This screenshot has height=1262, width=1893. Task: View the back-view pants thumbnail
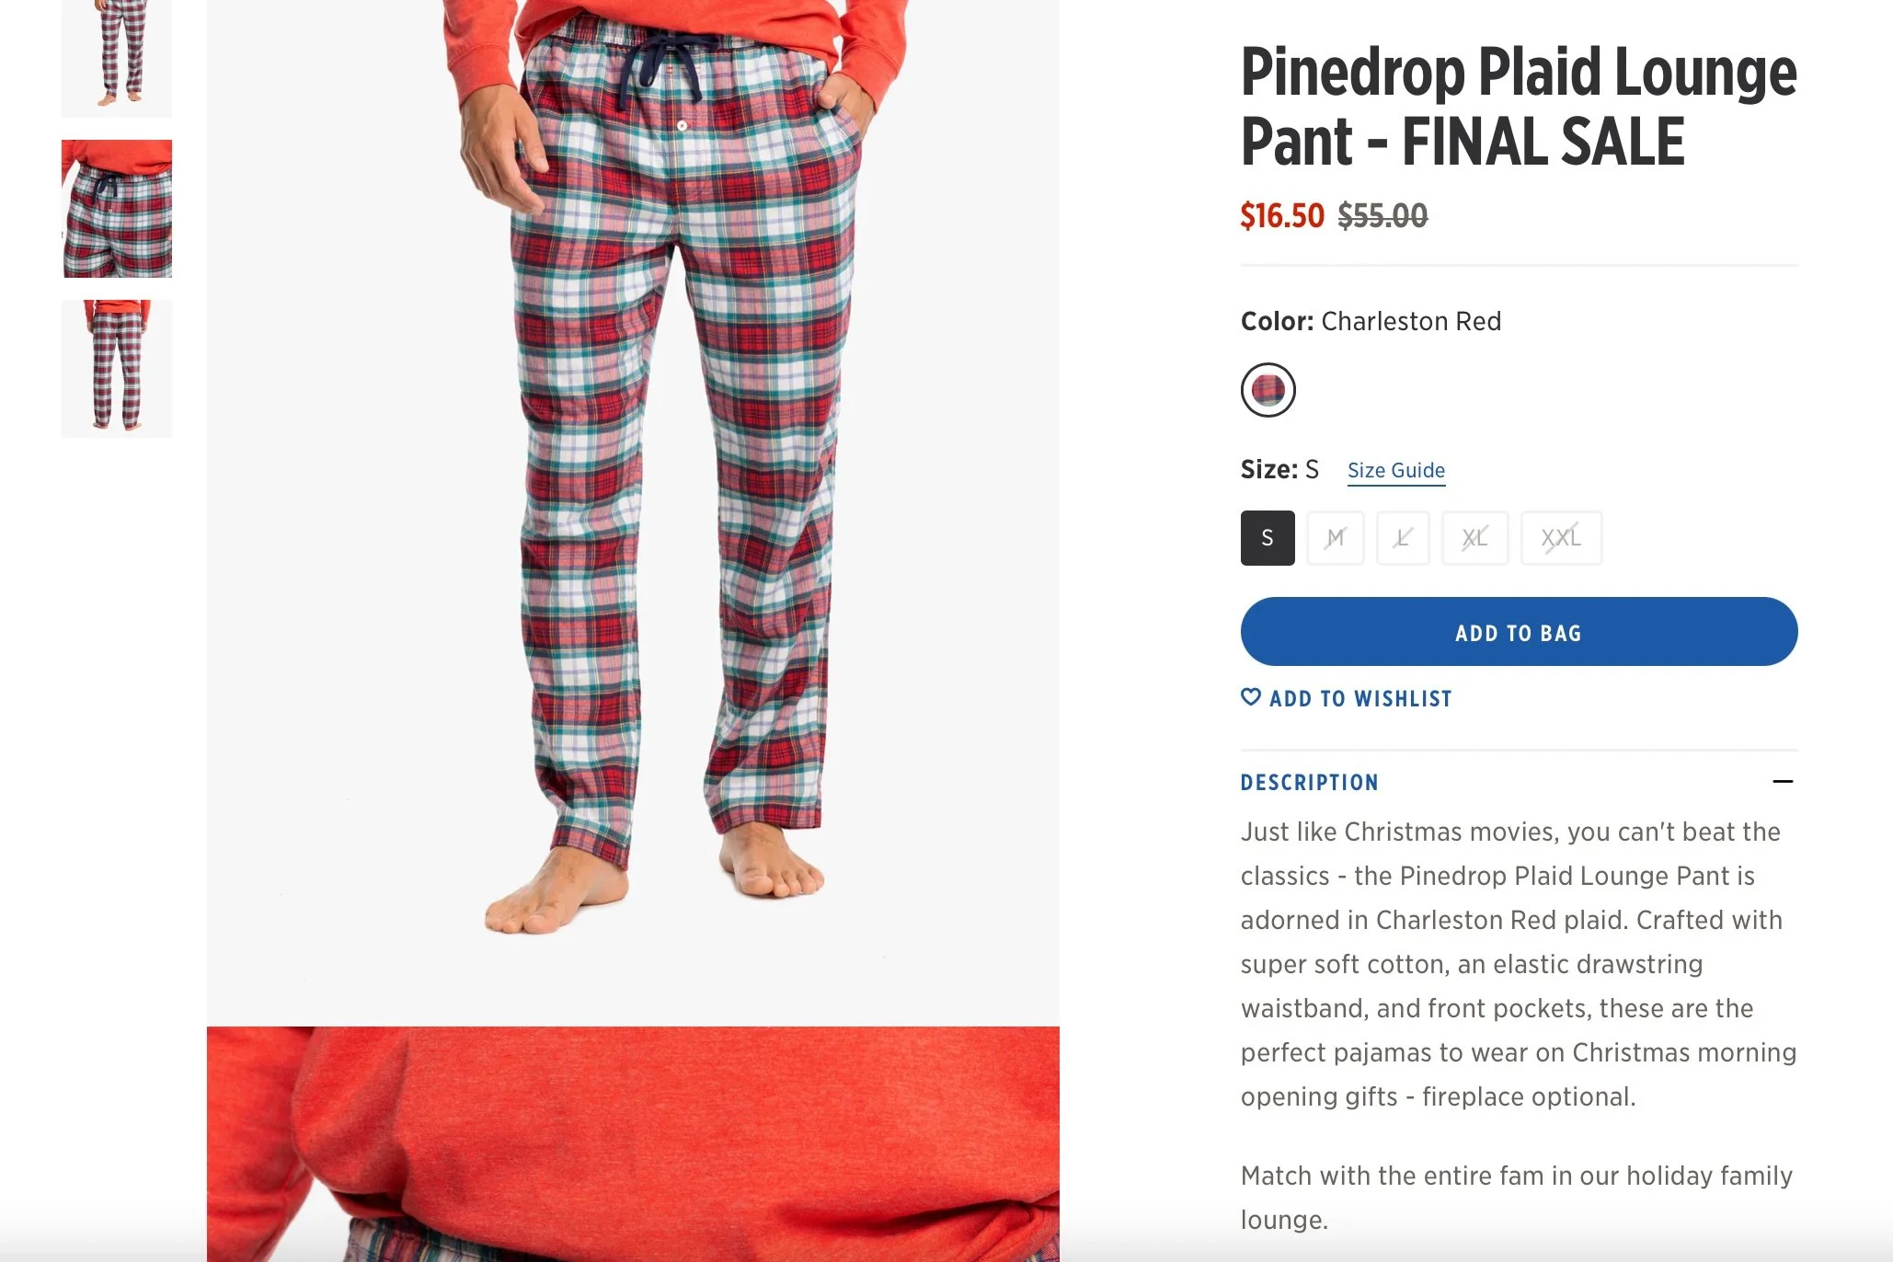[x=117, y=369]
